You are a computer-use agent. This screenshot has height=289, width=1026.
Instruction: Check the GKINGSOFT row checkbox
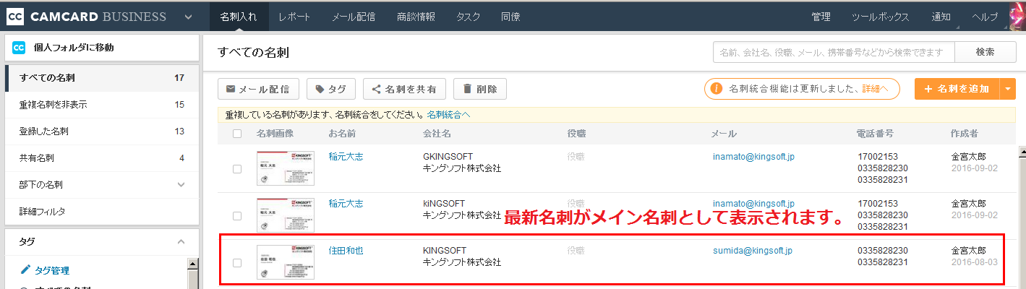tap(237, 168)
